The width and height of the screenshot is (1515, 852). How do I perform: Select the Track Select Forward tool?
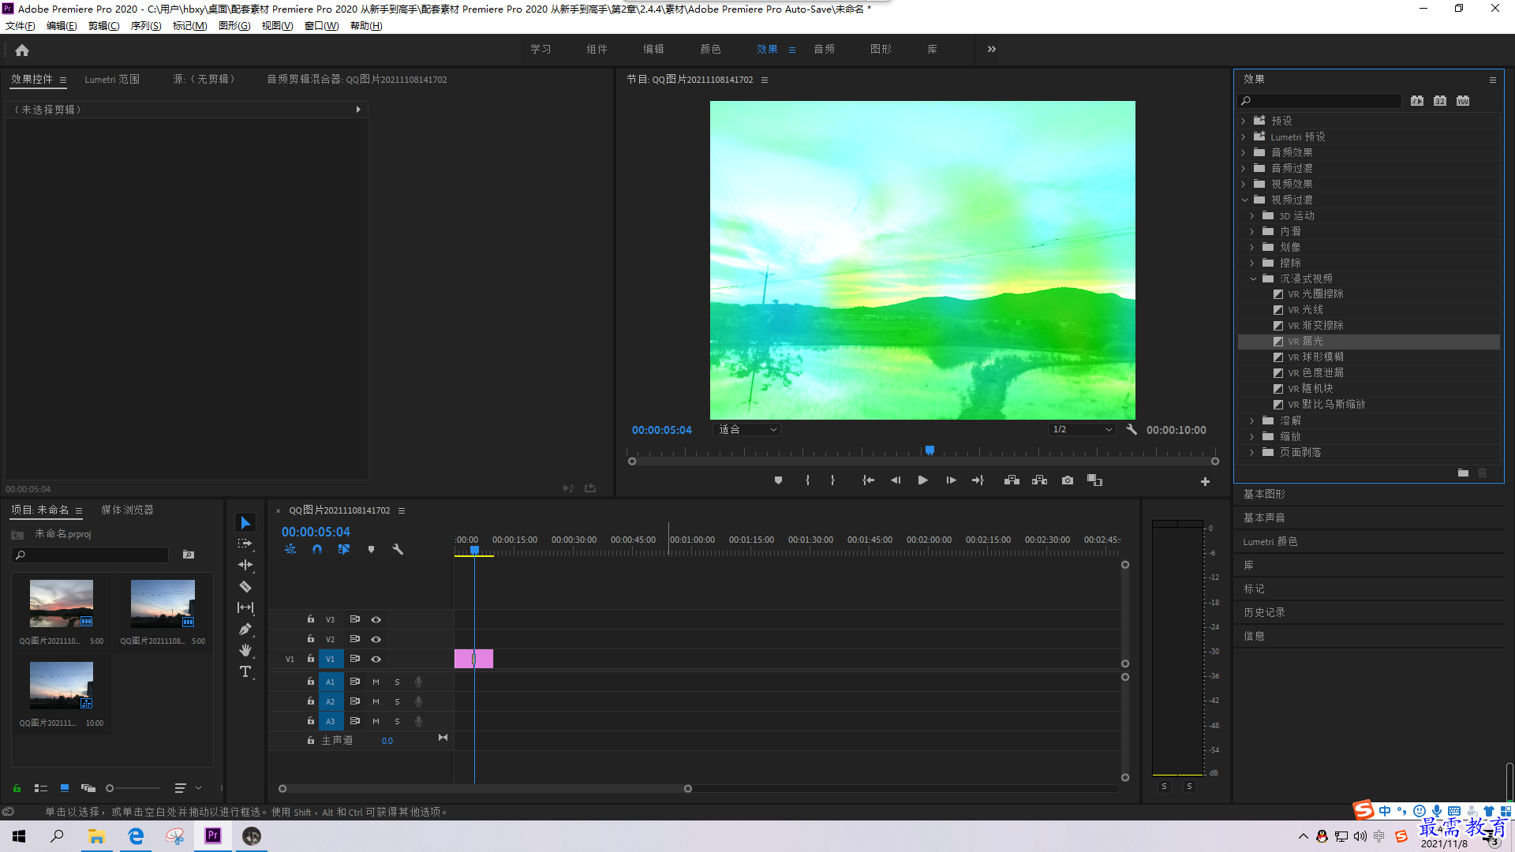point(245,544)
